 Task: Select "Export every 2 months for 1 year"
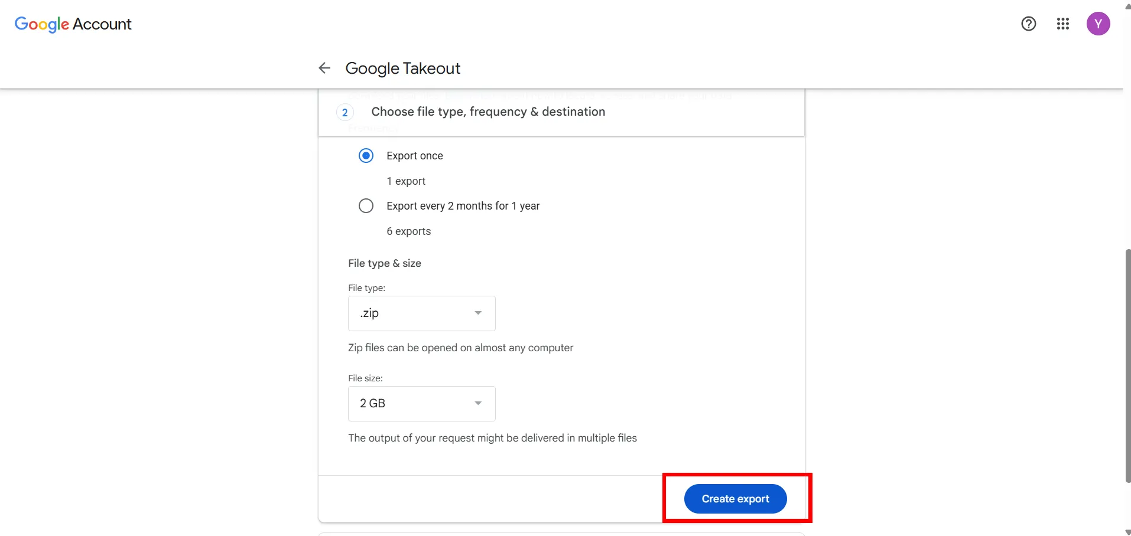[x=366, y=205]
